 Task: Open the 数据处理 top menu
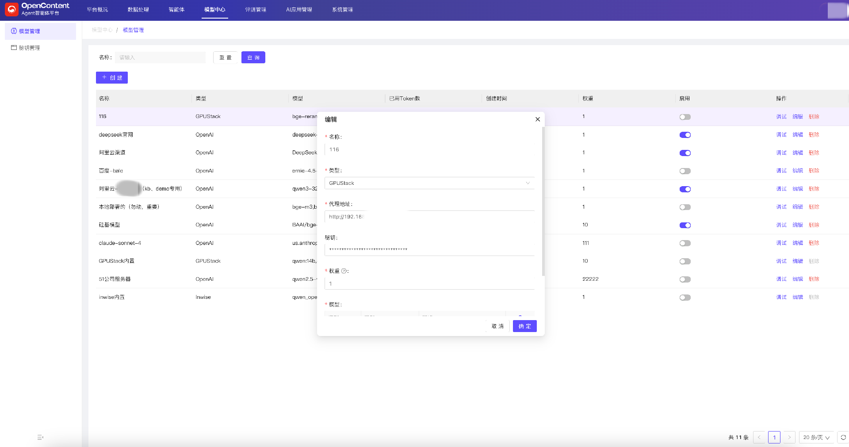coord(138,10)
